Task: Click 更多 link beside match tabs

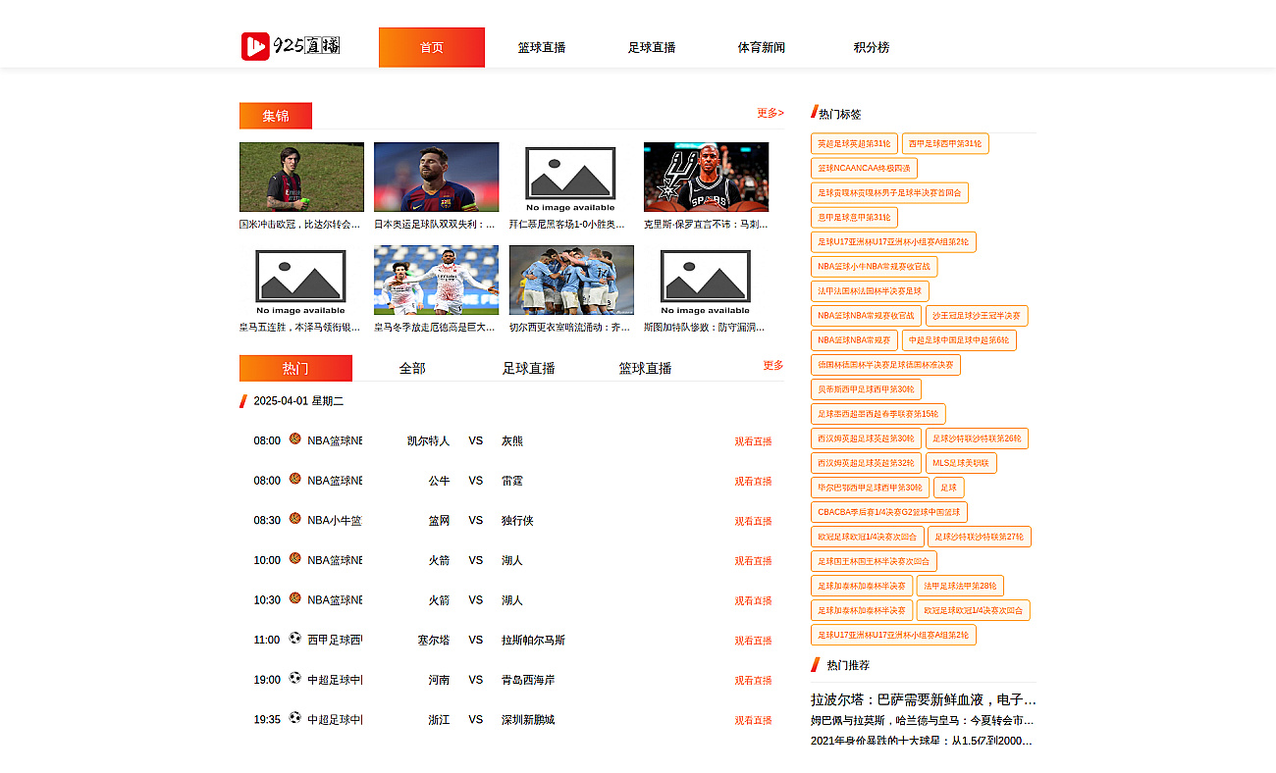Action: click(773, 365)
